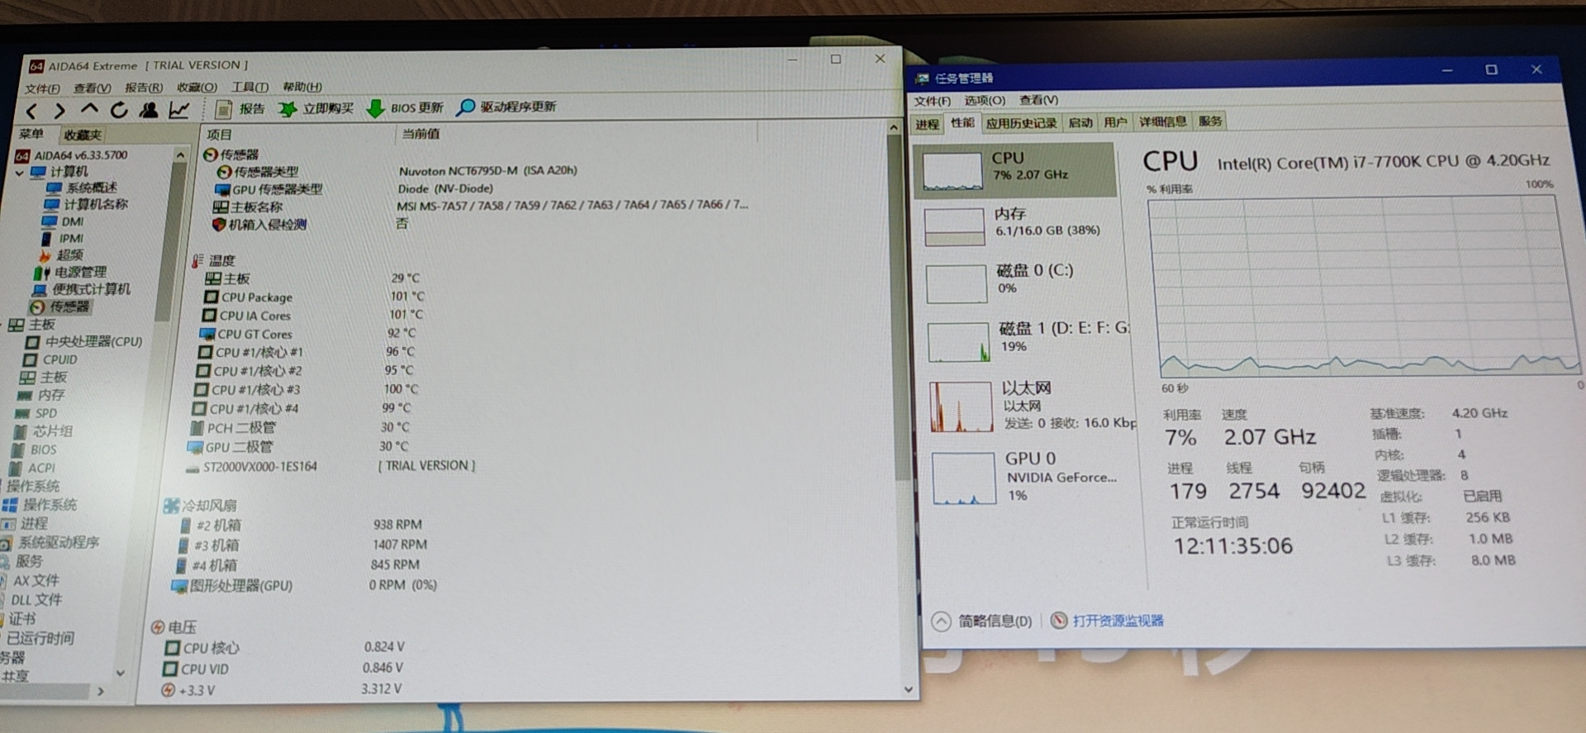Click the CPU GT Cores temperature row
This screenshot has height=733, width=1586.
click(x=308, y=334)
